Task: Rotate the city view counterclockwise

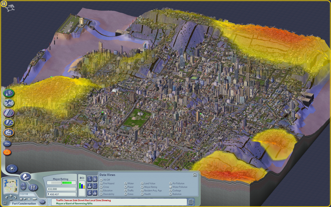Action: pos(6,197)
